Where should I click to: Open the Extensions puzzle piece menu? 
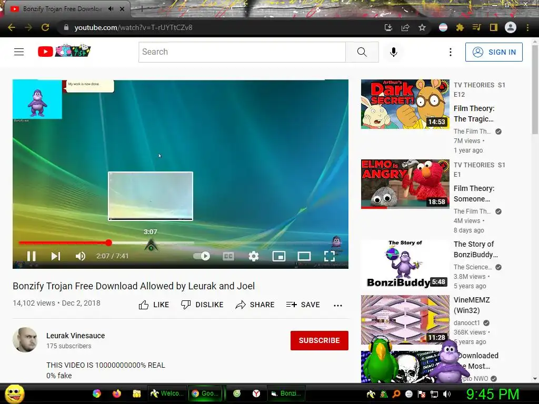coord(460,27)
